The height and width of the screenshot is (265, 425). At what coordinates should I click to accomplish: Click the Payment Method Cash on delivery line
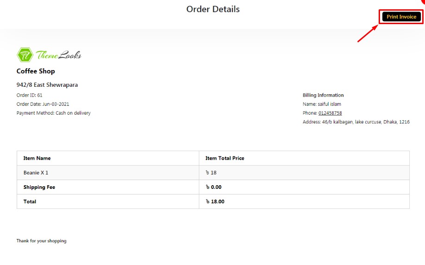pyautogui.click(x=53, y=113)
